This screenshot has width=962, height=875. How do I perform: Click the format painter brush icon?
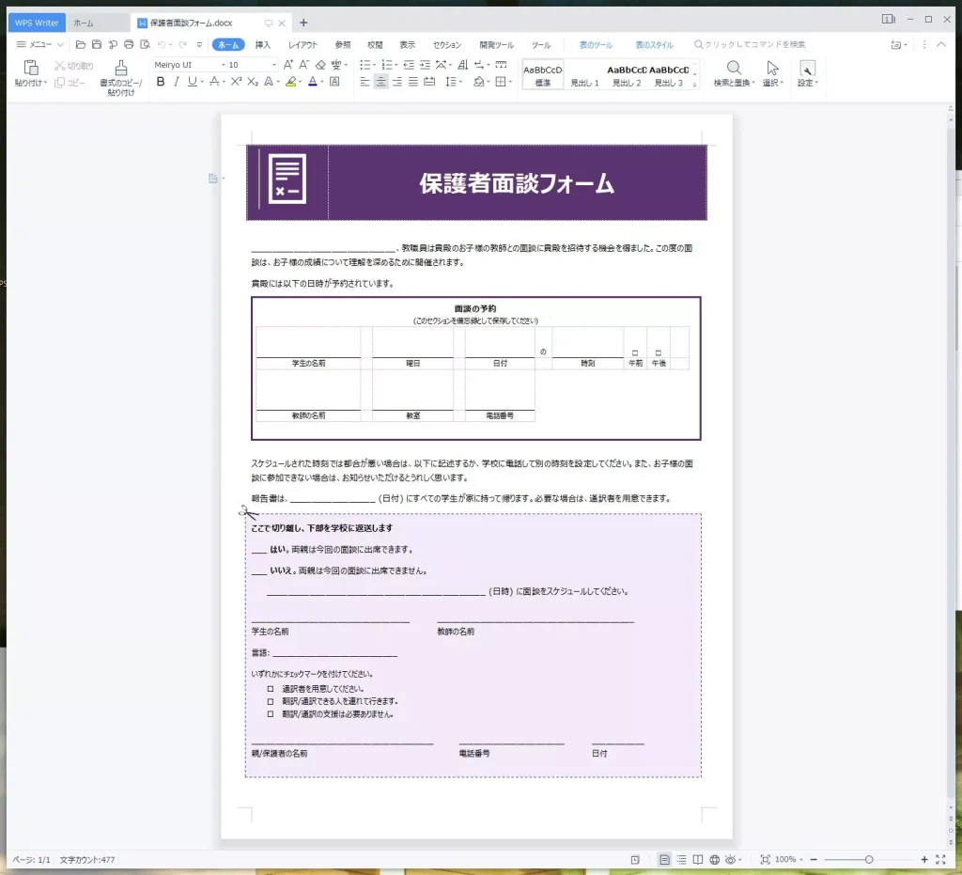(120, 69)
